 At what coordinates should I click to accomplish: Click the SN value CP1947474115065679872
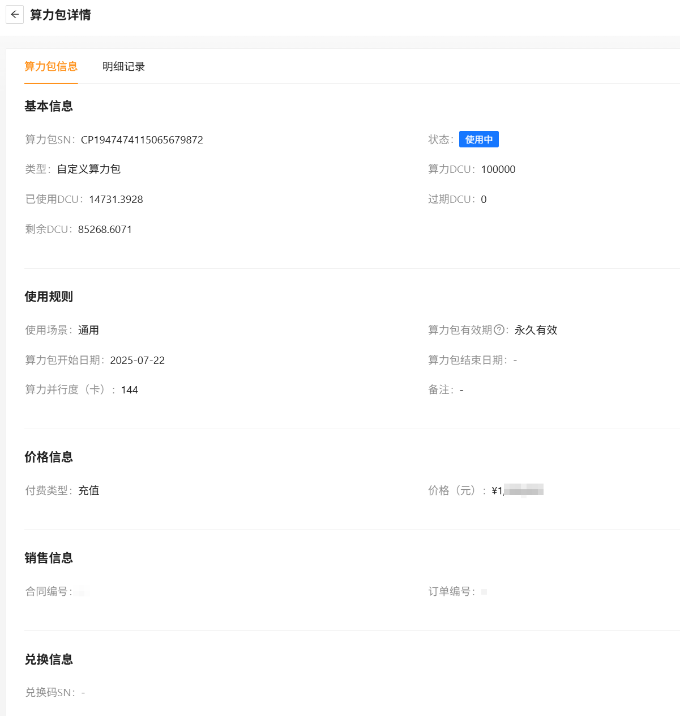tap(142, 140)
